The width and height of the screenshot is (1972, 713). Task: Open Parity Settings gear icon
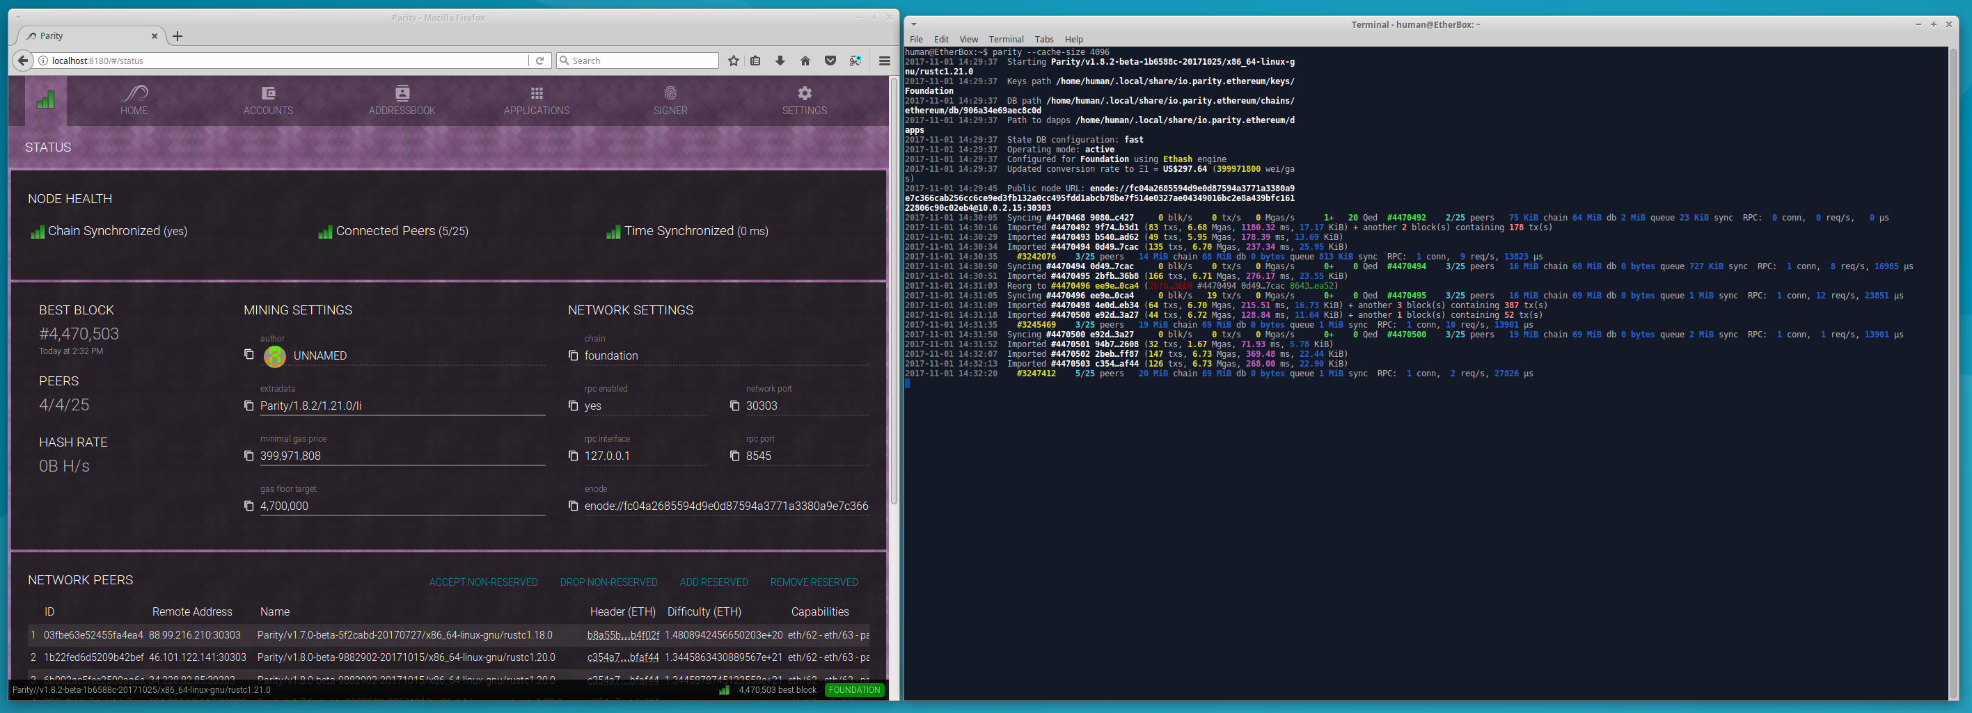pos(804,93)
